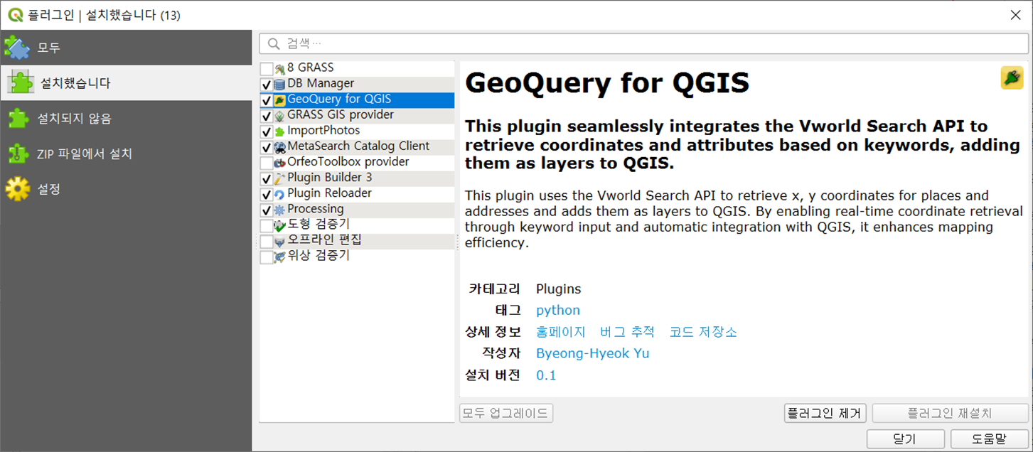Viewport: 1033px width, 452px height.
Task: Open the 홈페이지 link
Action: tap(560, 332)
